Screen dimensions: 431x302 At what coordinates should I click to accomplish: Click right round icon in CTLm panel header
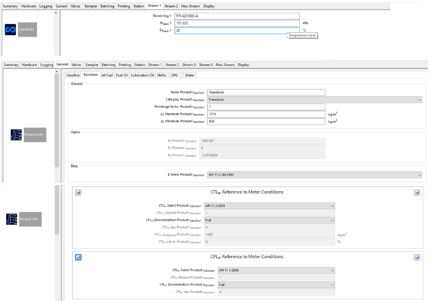417,192
